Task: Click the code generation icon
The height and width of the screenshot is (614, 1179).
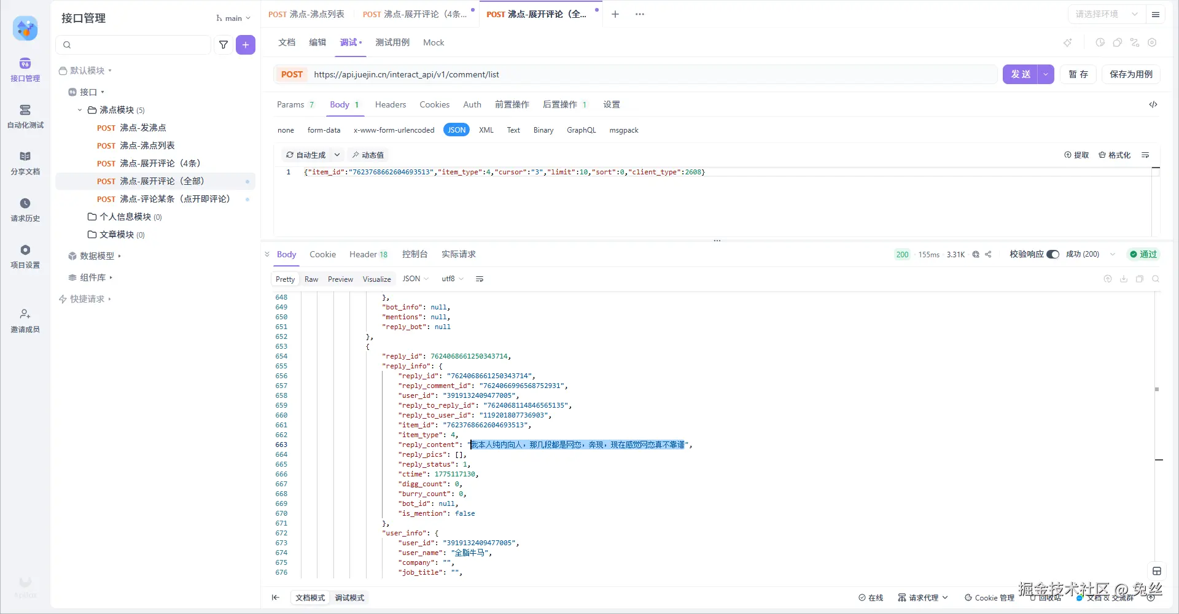Action: pos(1153,104)
